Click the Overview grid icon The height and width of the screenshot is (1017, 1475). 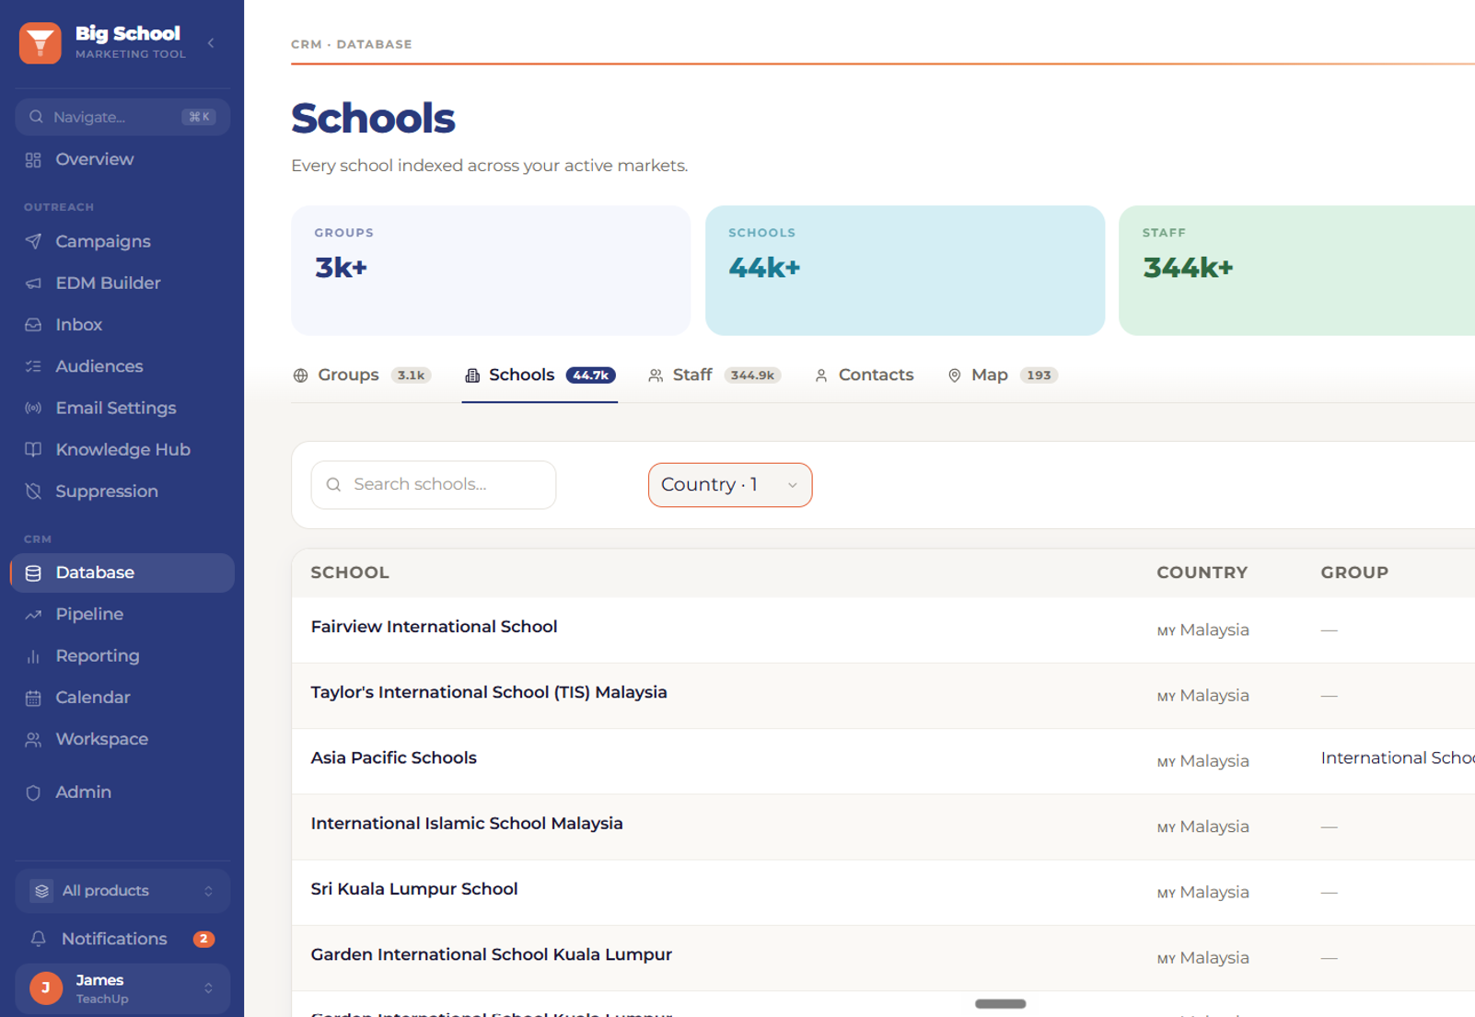pyautogui.click(x=33, y=160)
